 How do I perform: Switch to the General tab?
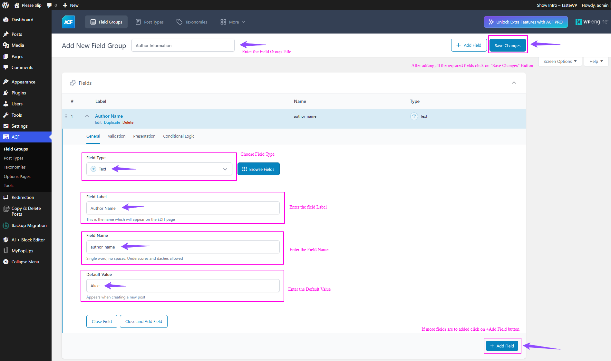click(x=93, y=136)
